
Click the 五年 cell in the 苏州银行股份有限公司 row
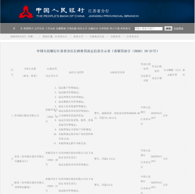point(165,115)
